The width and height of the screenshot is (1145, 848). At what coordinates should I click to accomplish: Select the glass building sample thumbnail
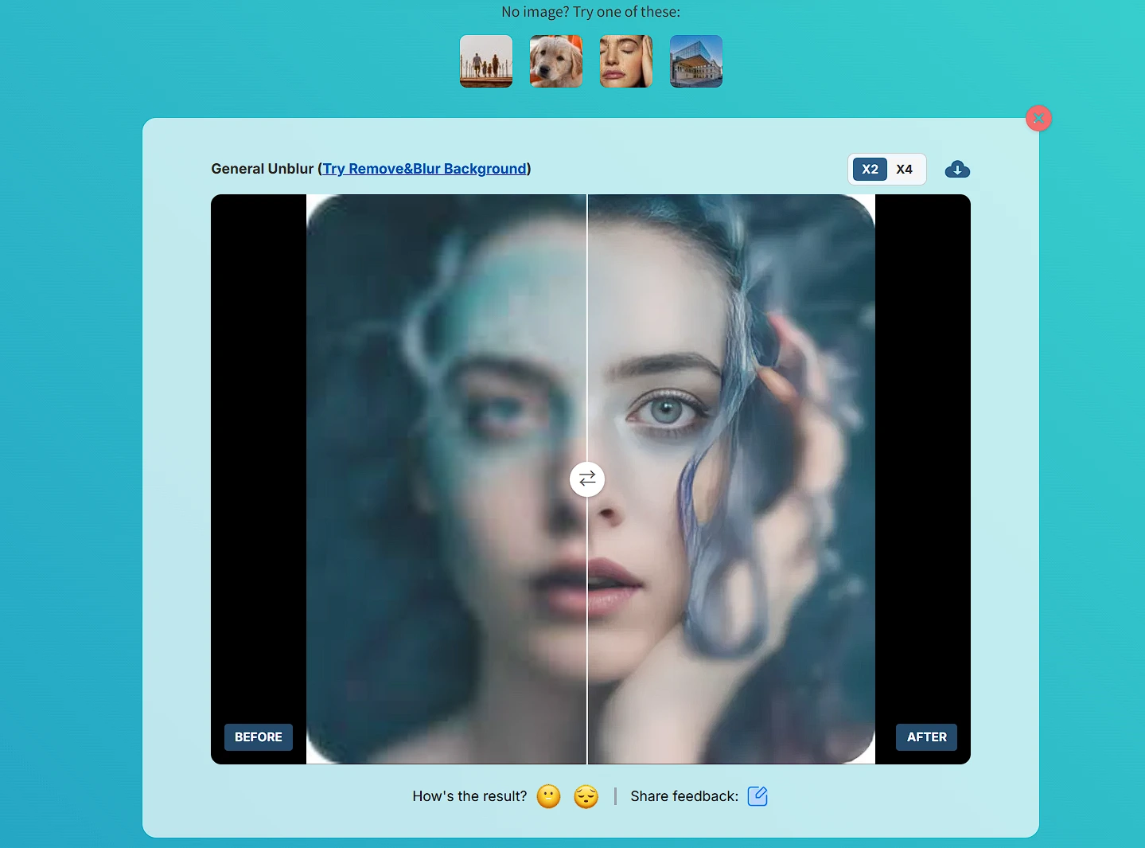click(696, 61)
